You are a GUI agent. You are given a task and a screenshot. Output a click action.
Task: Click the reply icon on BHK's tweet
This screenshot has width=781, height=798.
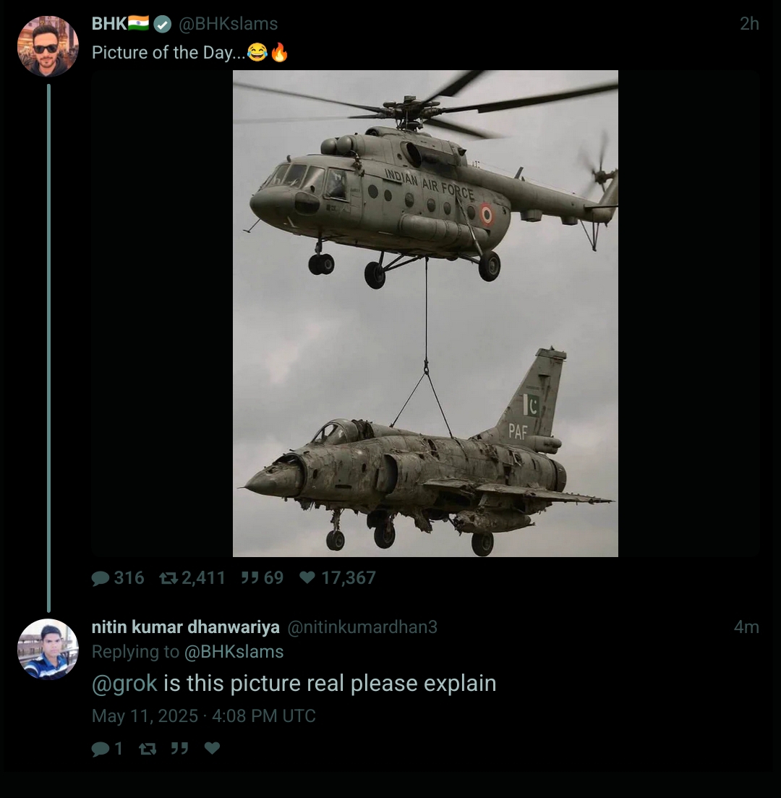coord(101,577)
